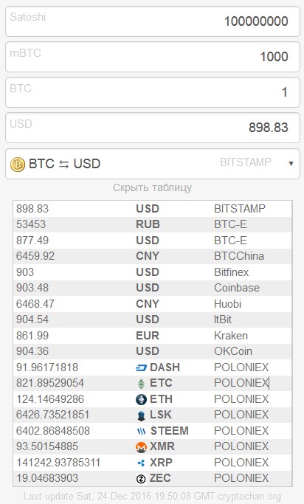Focus the Satoshi input field
This screenshot has height=504, width=304.
tap(153, 21)
